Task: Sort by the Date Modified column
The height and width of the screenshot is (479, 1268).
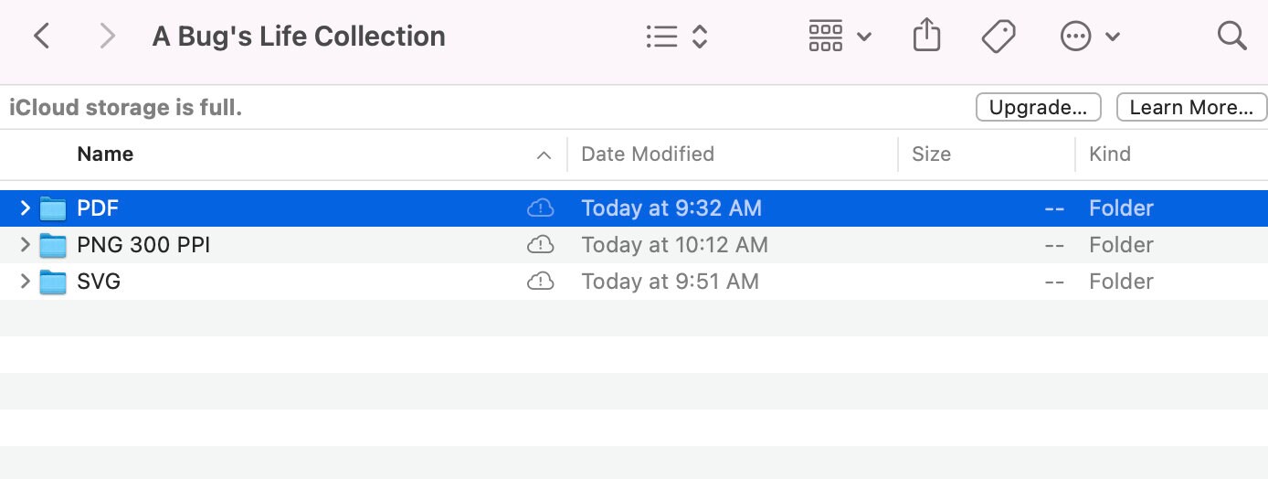Action: (x=648, y=154)
